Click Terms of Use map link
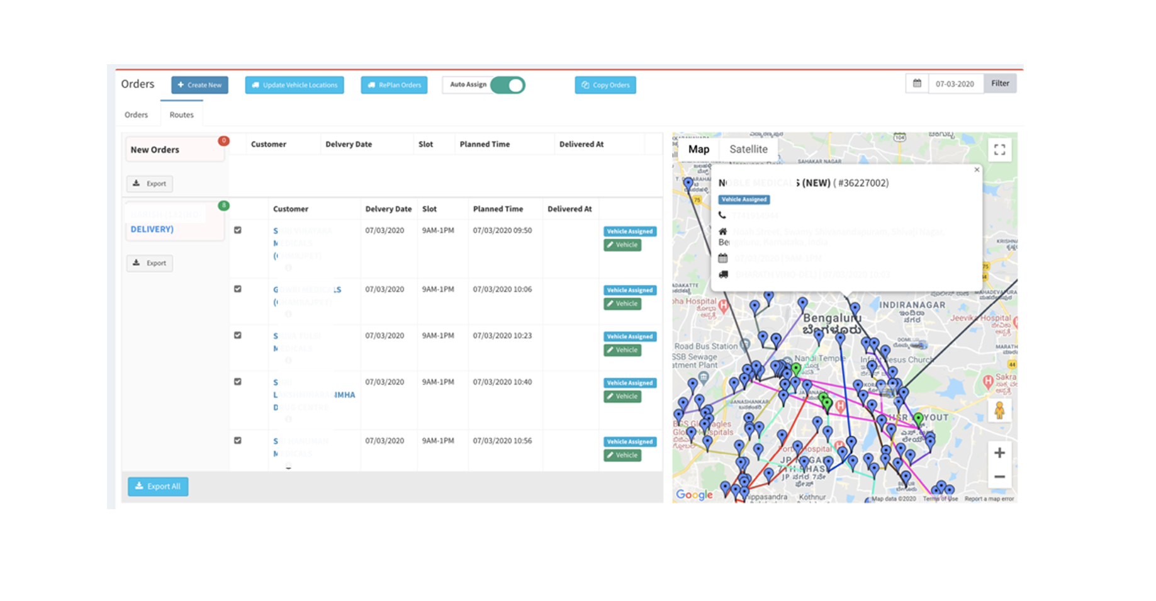1156x601 pixels. tap(940, 499)
